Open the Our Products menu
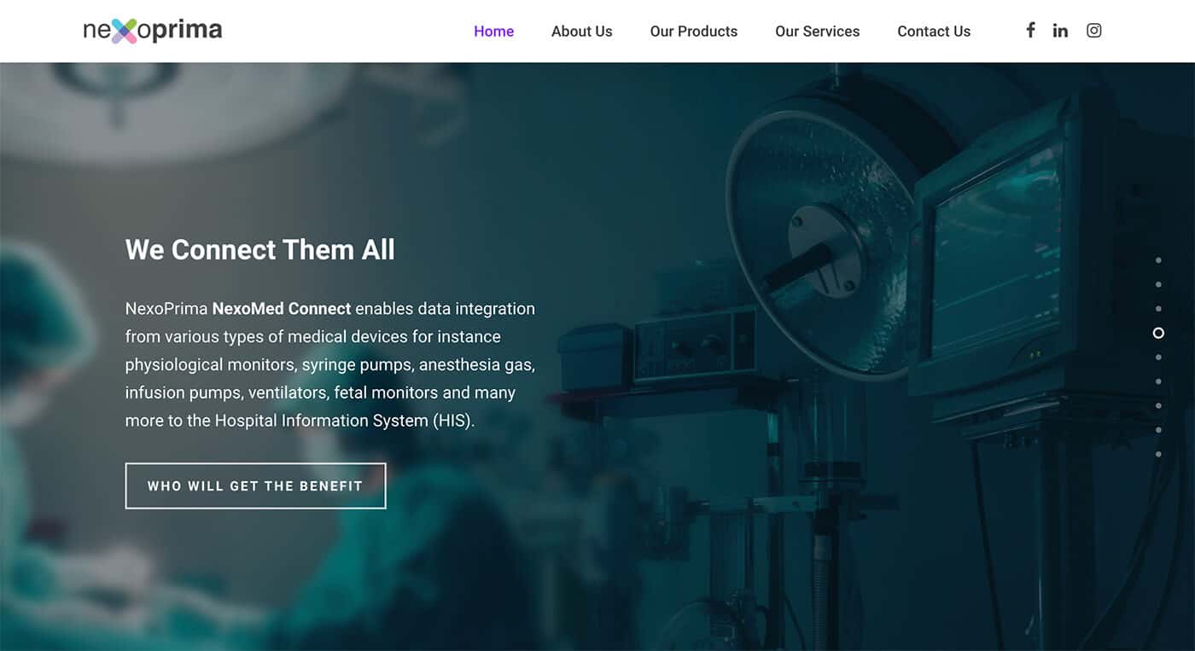 (x=694, y=32)
